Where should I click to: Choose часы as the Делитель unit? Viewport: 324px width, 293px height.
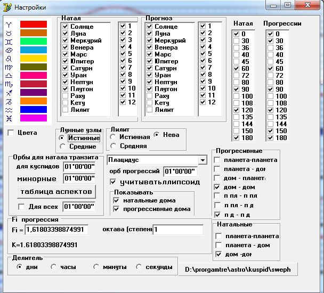point(54,267)
